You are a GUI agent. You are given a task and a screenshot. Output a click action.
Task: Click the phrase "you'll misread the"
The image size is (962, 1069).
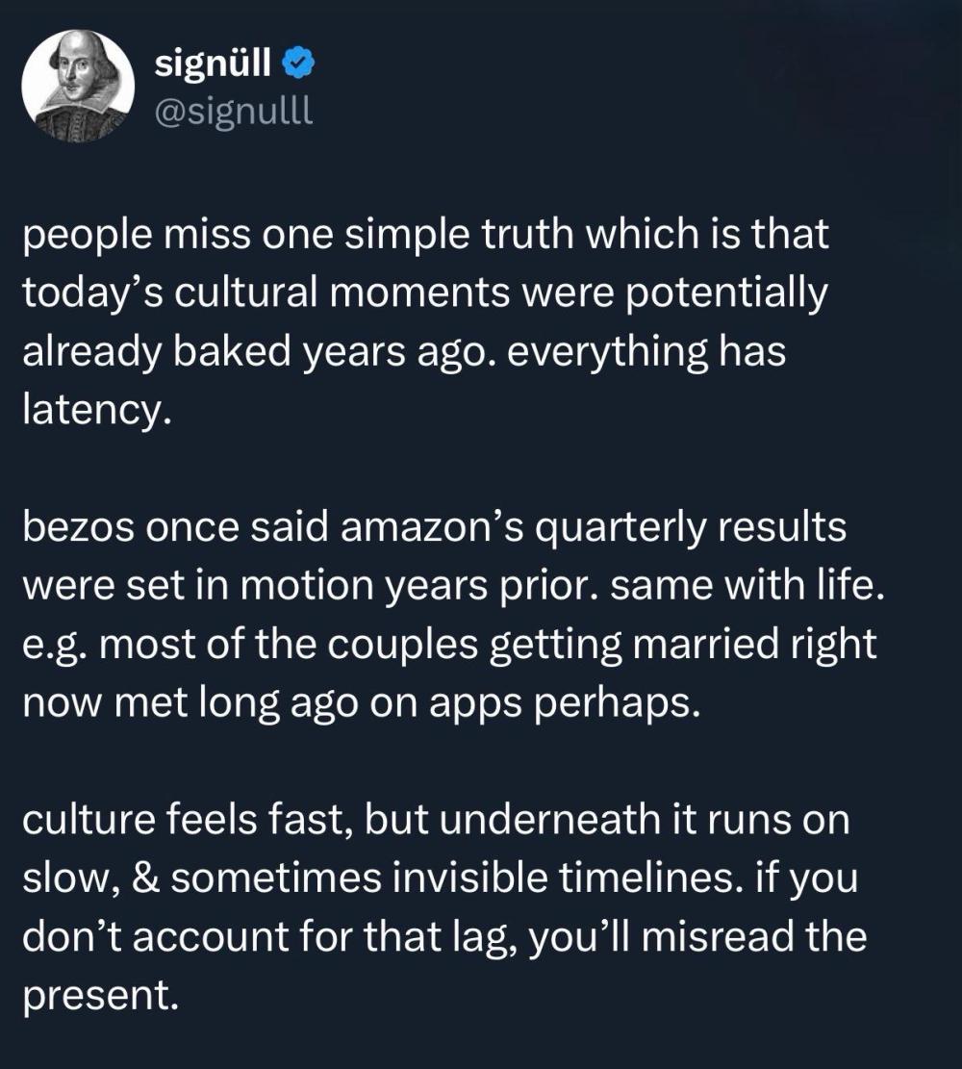[x=697, y=937]
